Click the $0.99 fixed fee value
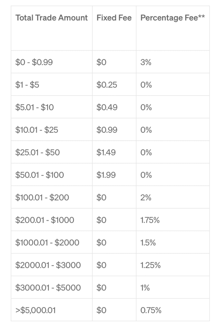Image resolution: width=217 pixels, height=330 pixels. pos(107,130)
